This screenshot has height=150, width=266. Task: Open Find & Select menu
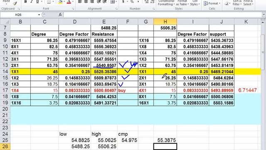pos(248,3)
